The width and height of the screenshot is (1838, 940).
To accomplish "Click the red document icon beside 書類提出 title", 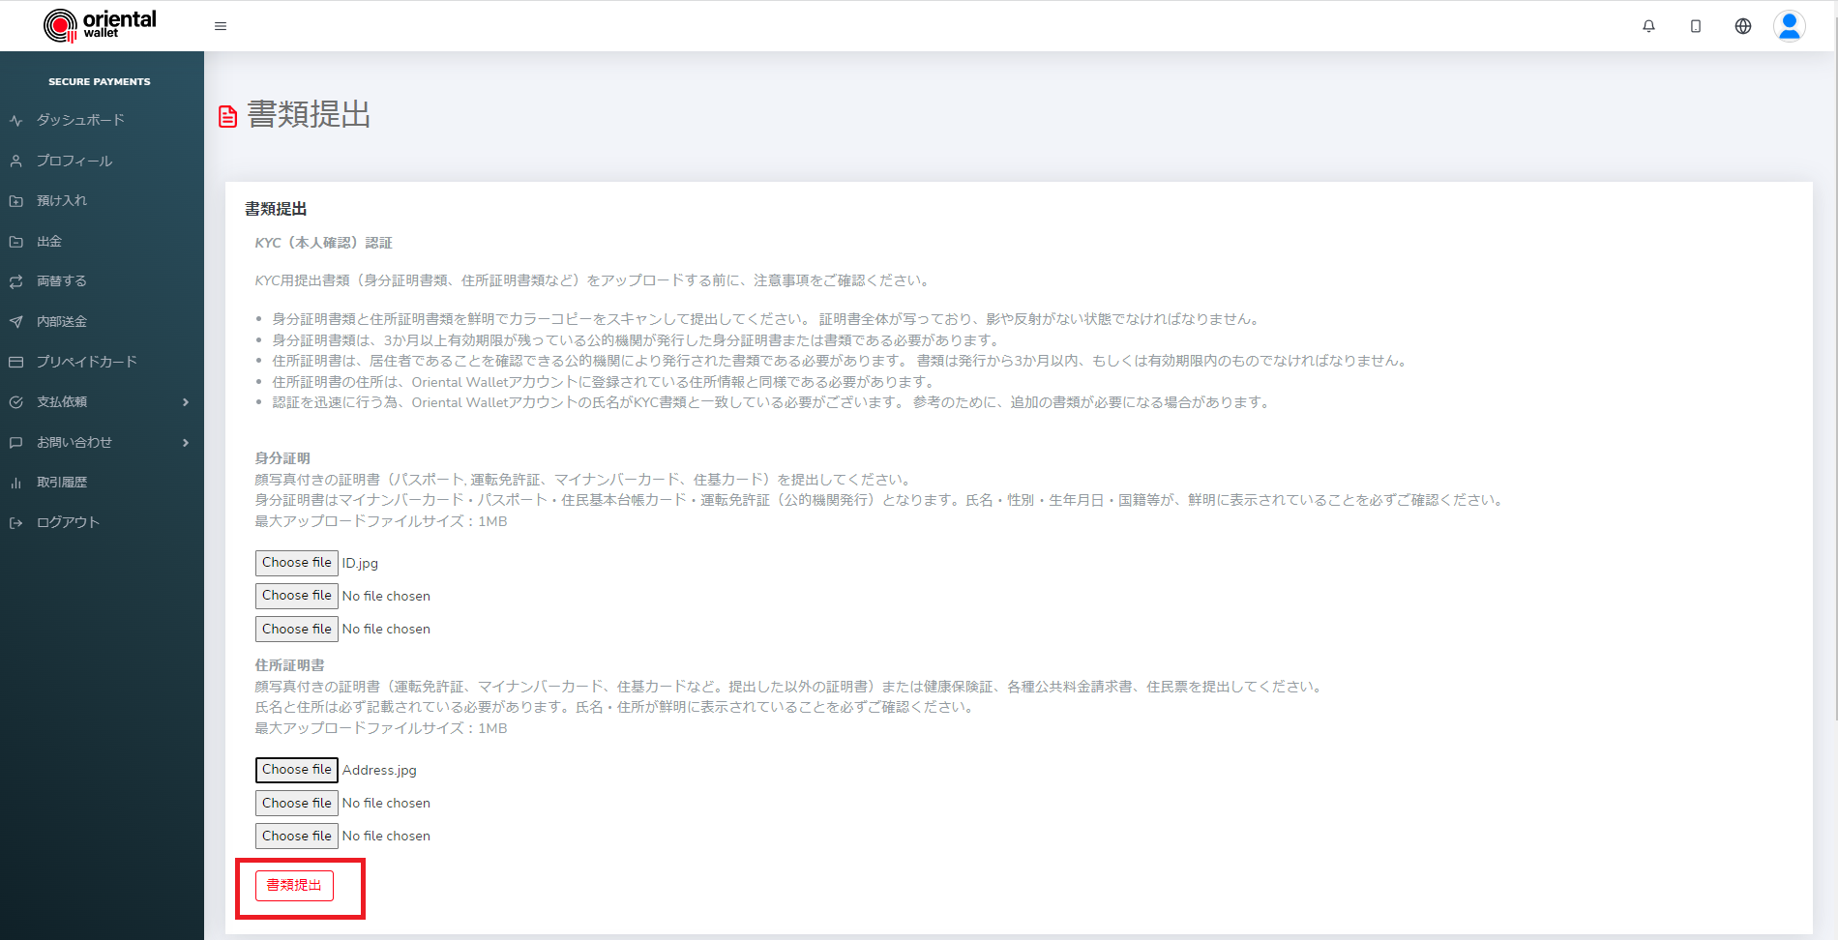I will pyautogui.click(x=228, y=116).
